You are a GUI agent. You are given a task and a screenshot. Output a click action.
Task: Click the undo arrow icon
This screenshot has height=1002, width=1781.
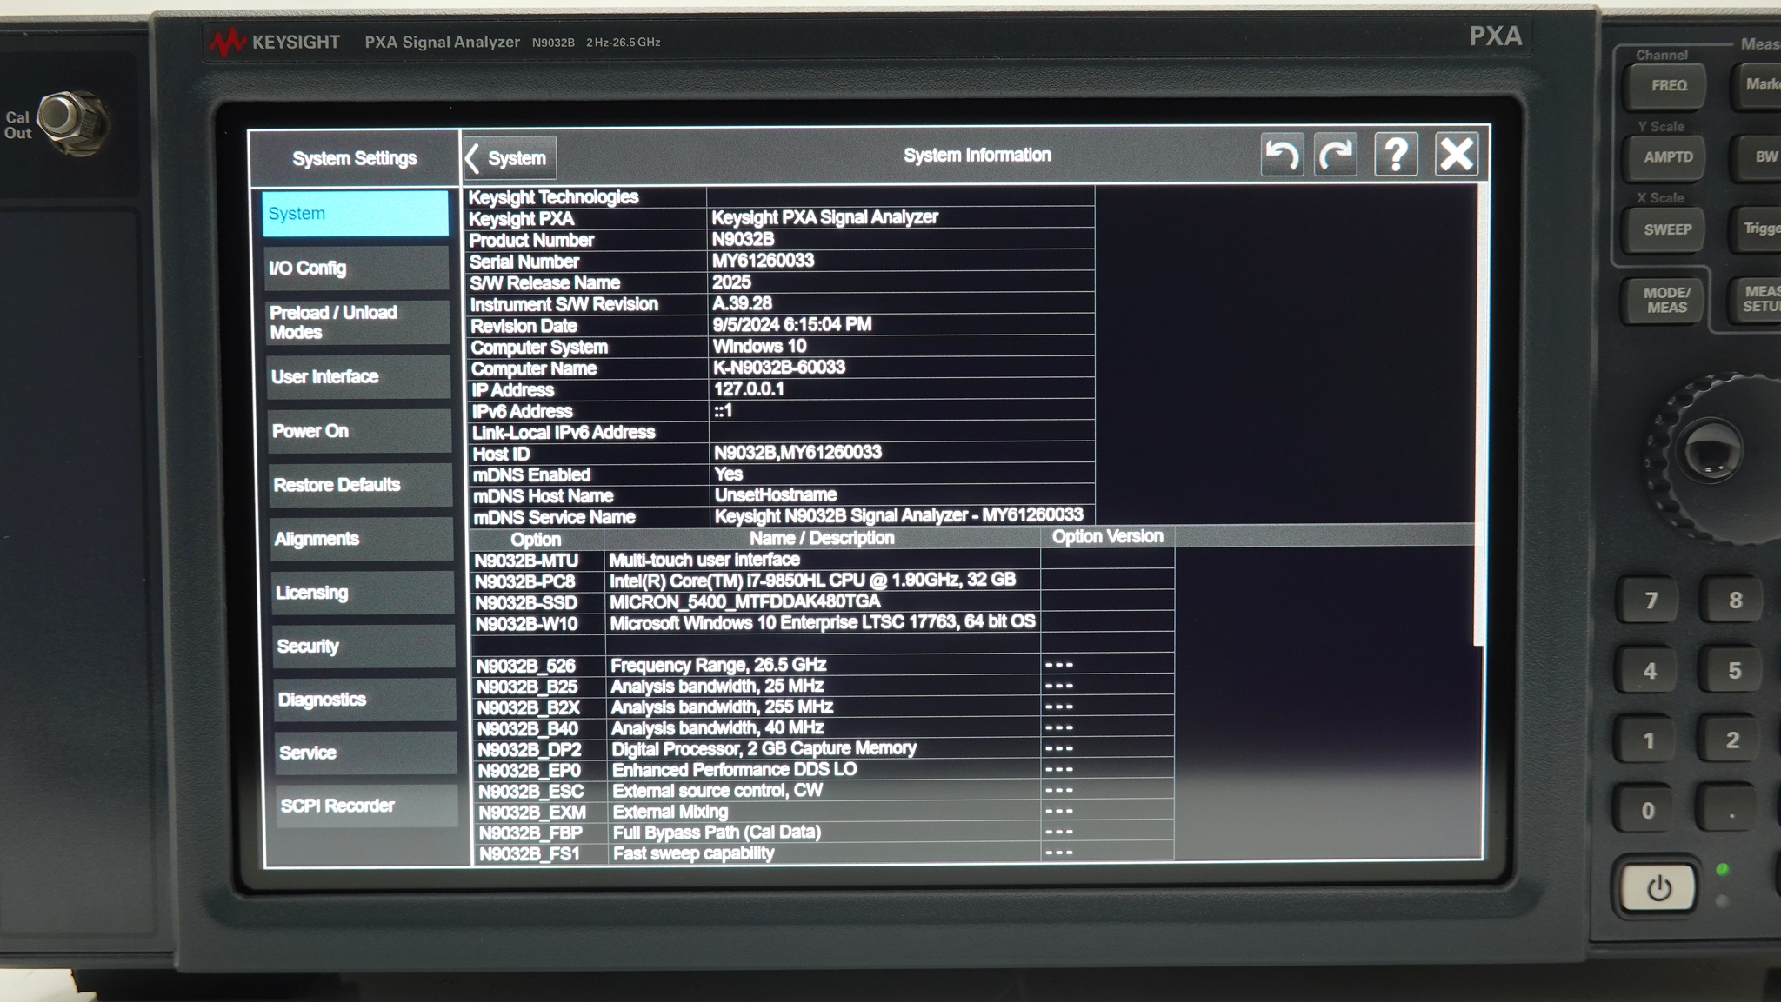(1282, 155)
